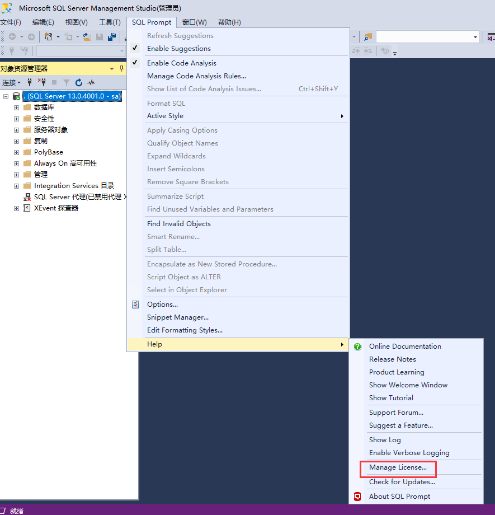Turn on Enable Verbose Logging

tap(409, 453)
